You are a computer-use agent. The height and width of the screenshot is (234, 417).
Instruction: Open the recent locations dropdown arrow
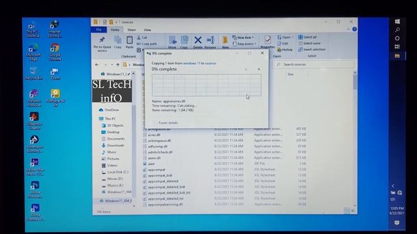[x=112, y=65]
